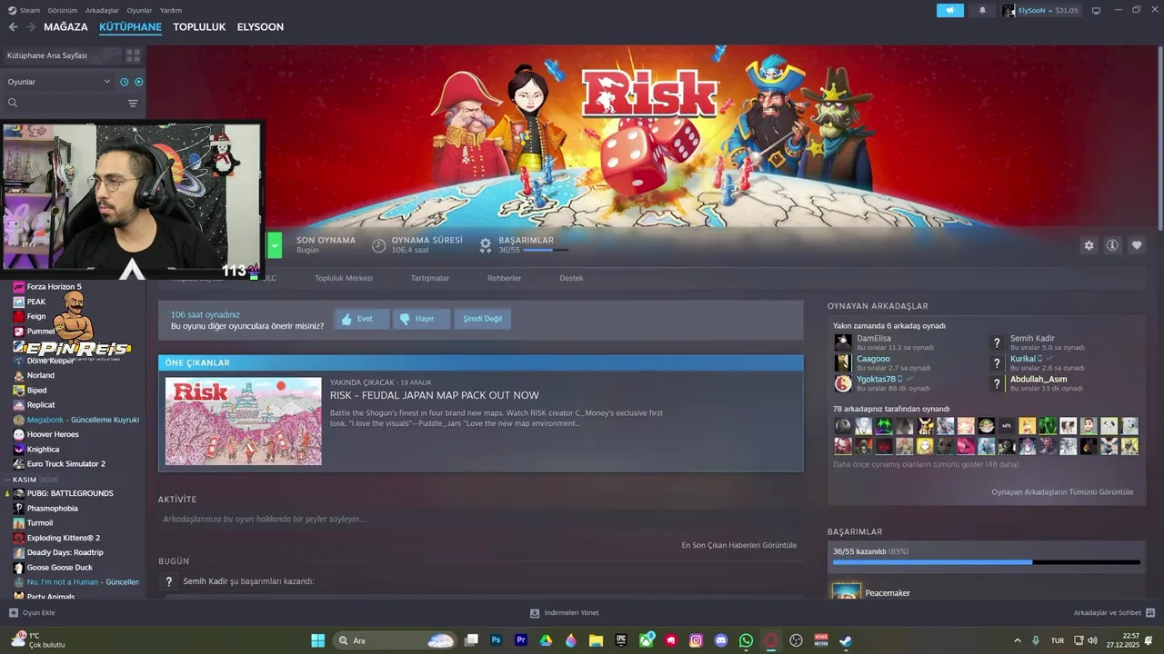Screen dimensions: 1164x654
Task: Open the RISK Feudal Japan news thumbnail
Action: [243, 421]
